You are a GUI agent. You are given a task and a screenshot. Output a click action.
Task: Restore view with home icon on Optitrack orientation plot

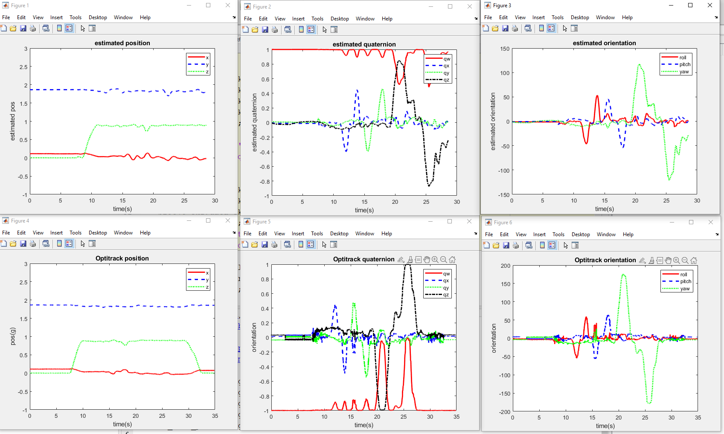[x=694, y=260]
